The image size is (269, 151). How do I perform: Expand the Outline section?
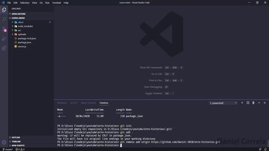point(16,138)
